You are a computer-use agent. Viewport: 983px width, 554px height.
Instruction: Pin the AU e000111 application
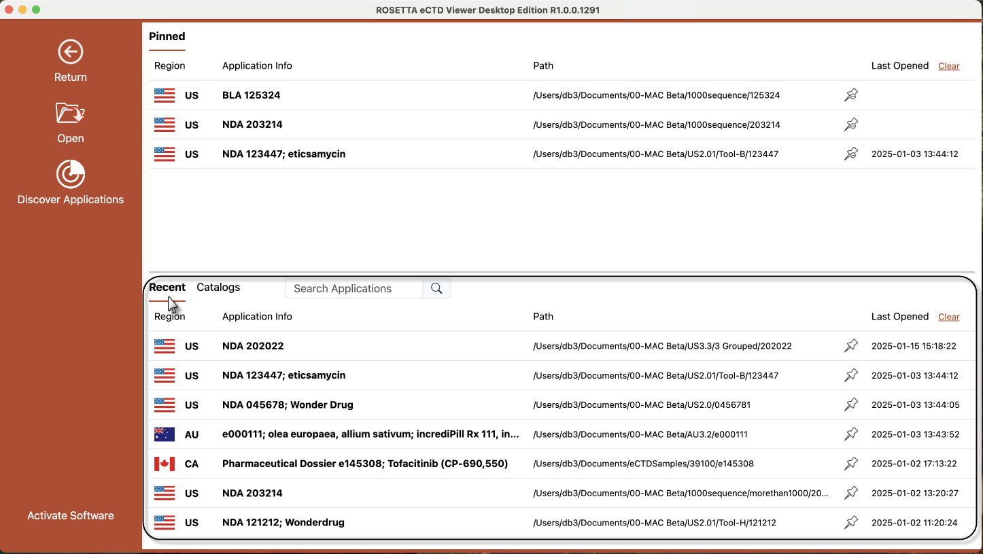tap(850, 434)
